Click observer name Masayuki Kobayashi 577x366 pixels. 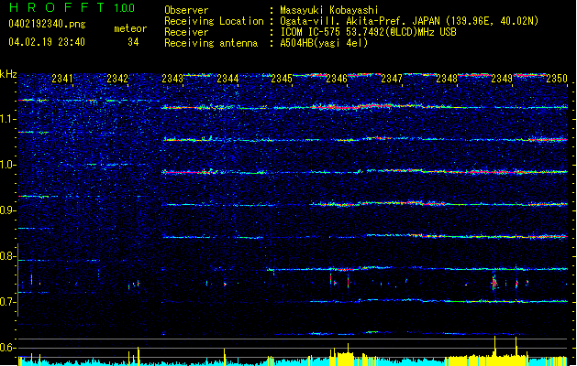[x=329, y=10]
